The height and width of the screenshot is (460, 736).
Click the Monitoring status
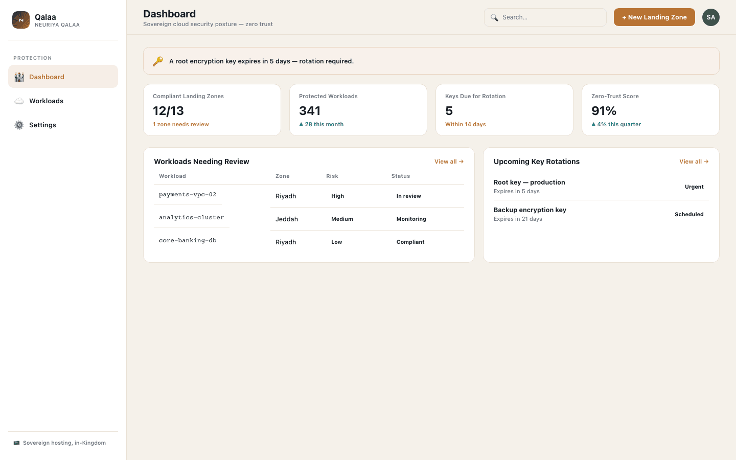[x=411, y=219]
